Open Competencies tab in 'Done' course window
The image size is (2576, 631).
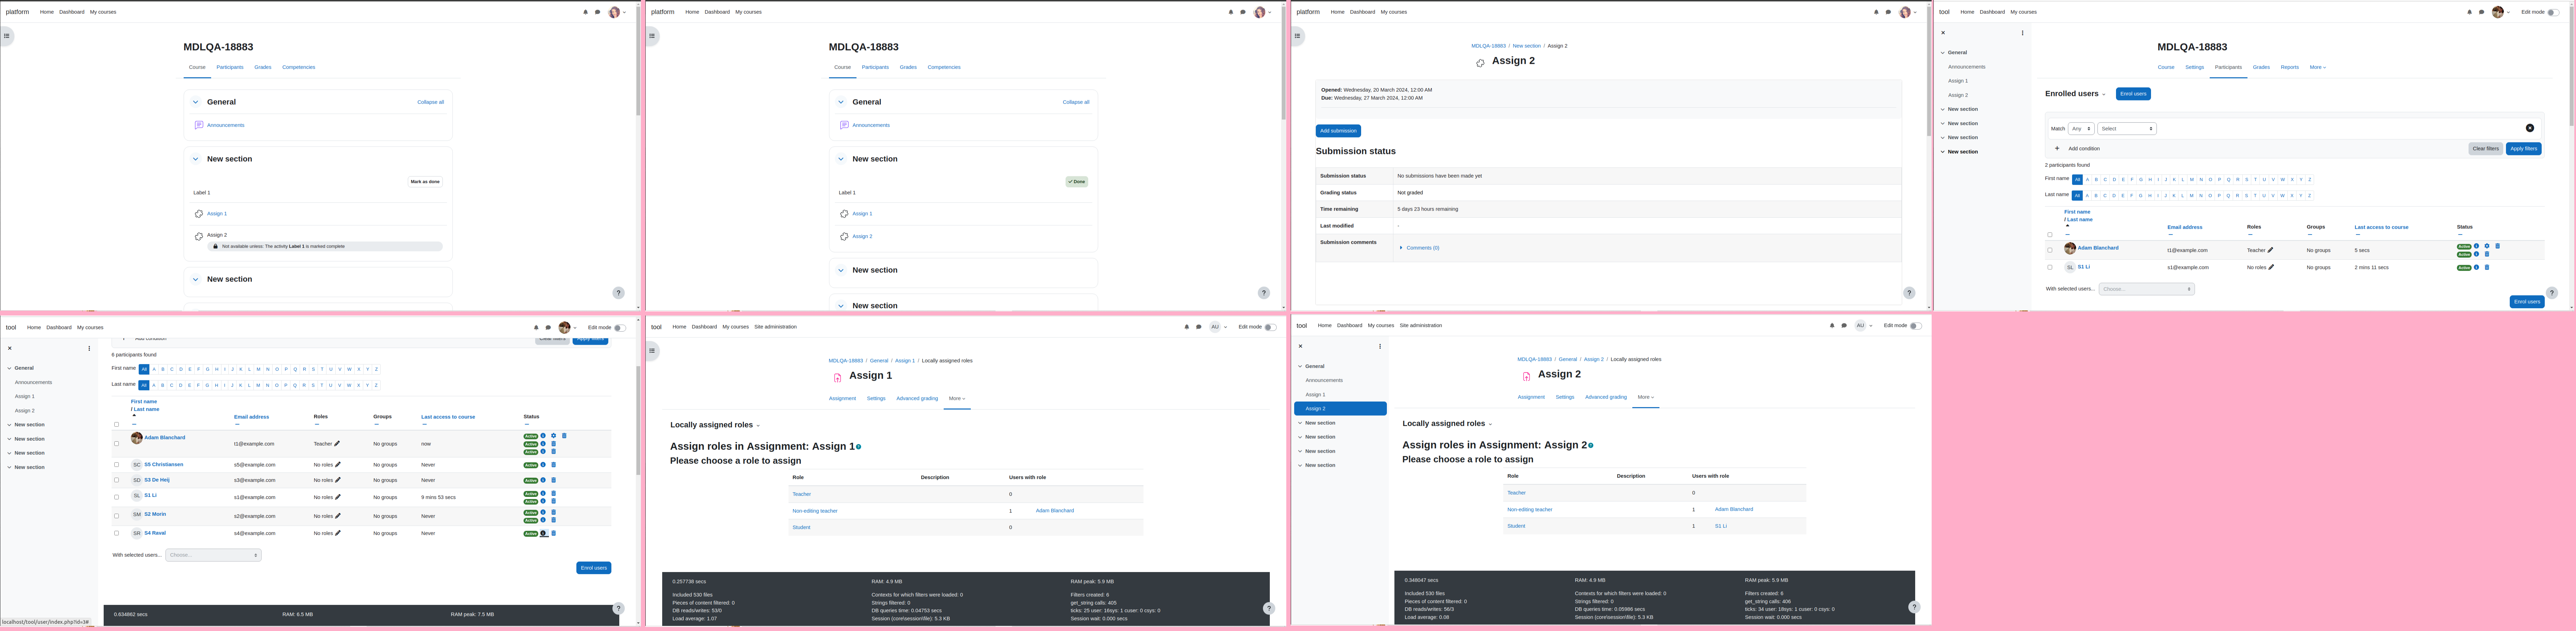[944, 67]
